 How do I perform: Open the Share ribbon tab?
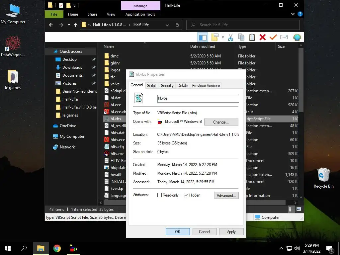pyautogui.click(x=92, y=14)
